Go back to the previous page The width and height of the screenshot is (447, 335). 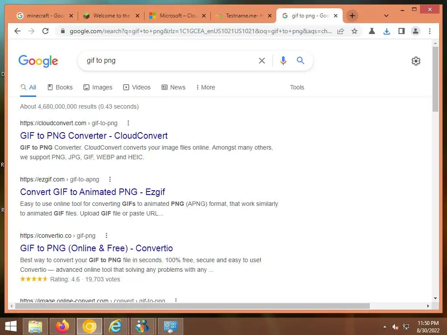tap(17, 31)
